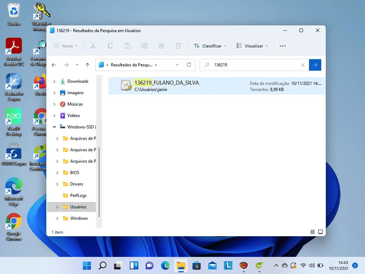The image size is (365, 274).
Task: Open the Classificar sort dropdown
Action: (210, 46)
